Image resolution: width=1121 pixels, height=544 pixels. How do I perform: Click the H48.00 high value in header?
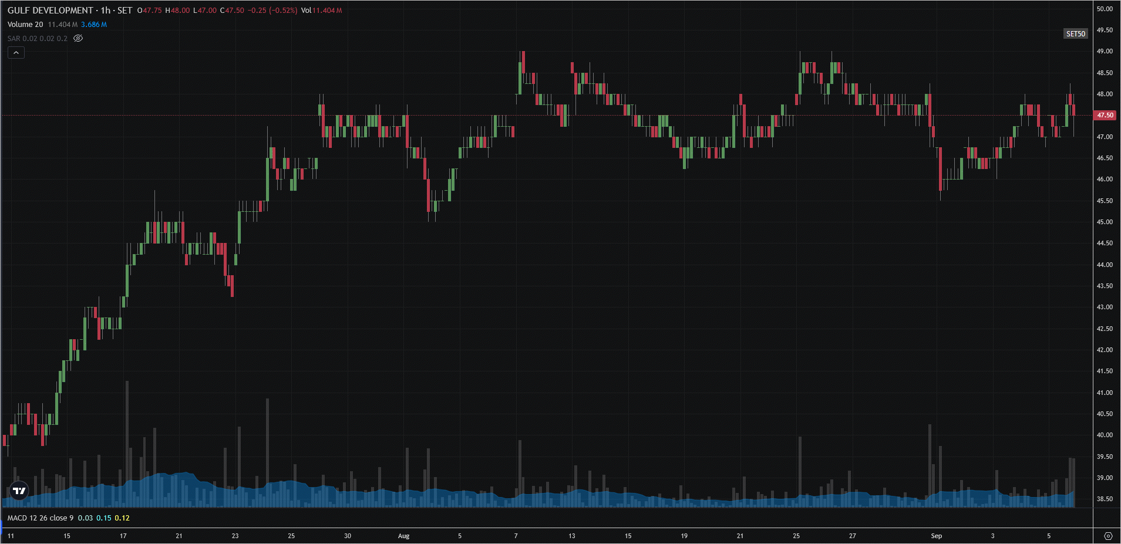[x=177, y=11]
